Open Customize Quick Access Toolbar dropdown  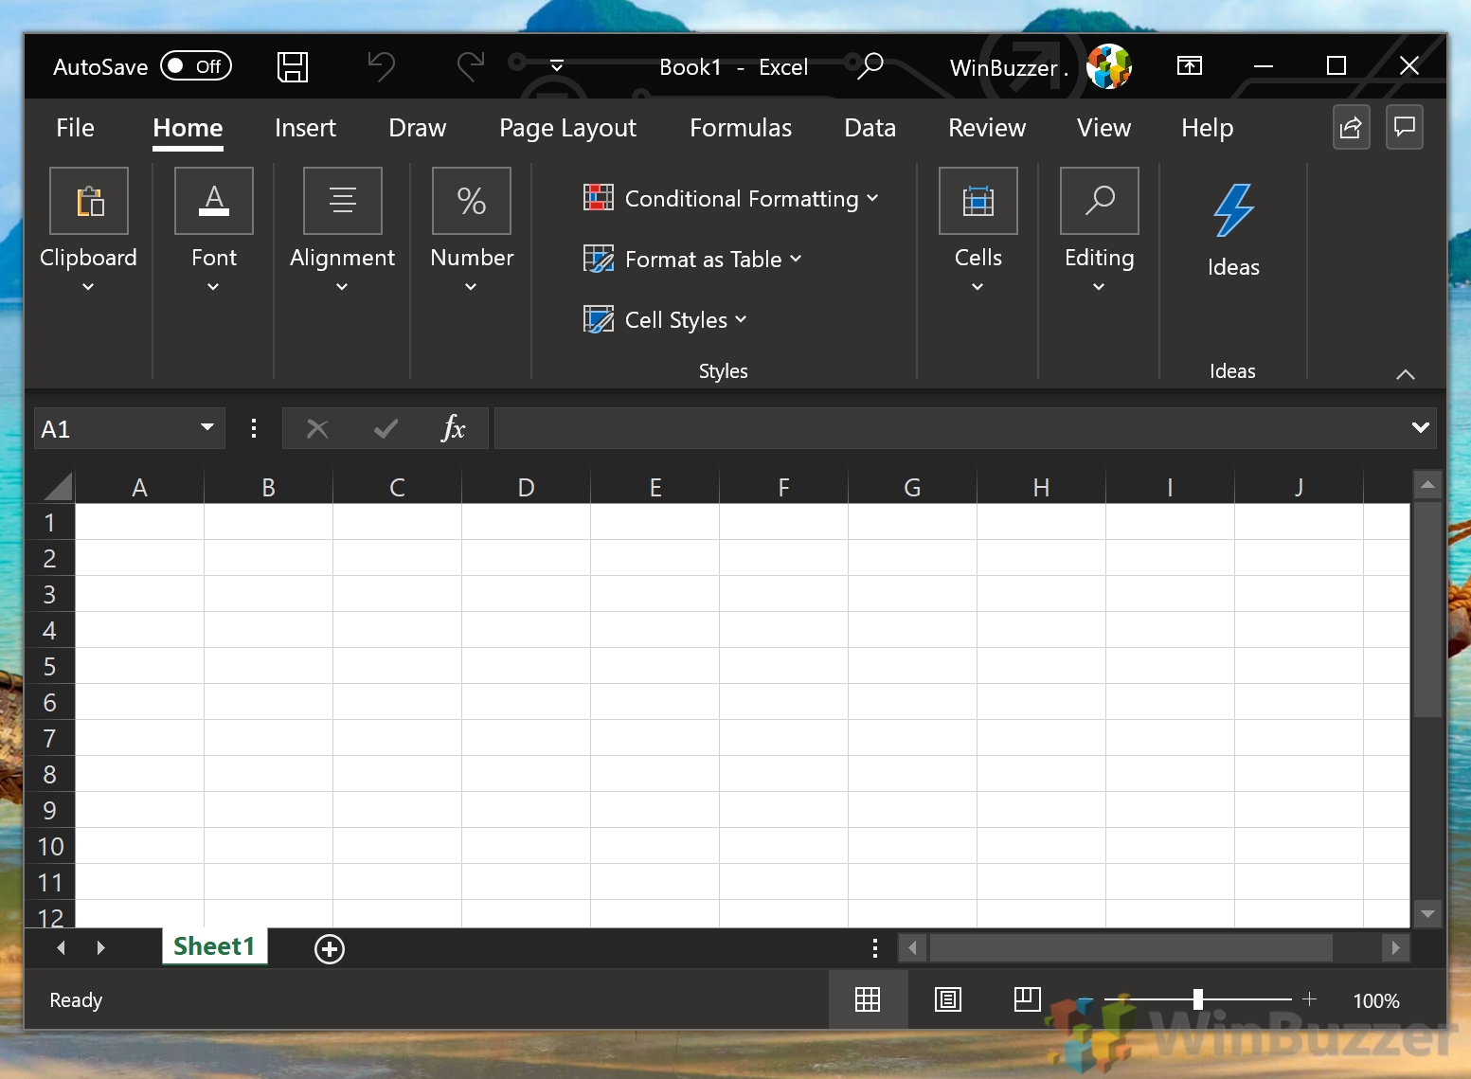pyautogui.click(x=557, y=66)
